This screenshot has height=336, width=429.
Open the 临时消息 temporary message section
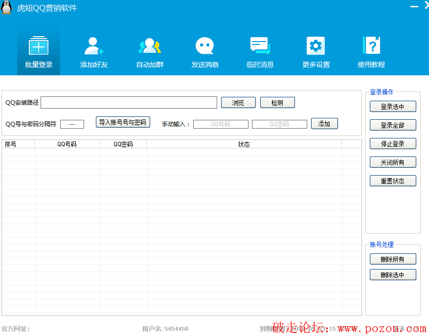pyautogui.click(x=260, y=52)
